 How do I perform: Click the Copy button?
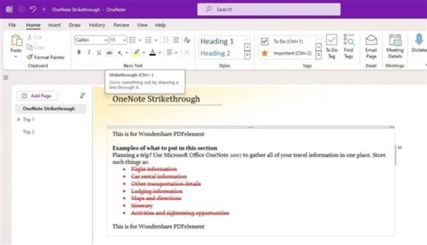click(36, 47)
